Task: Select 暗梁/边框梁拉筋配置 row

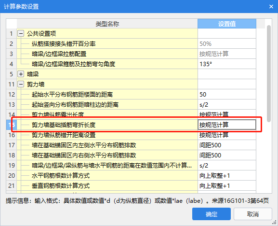Action: point(107,54)
